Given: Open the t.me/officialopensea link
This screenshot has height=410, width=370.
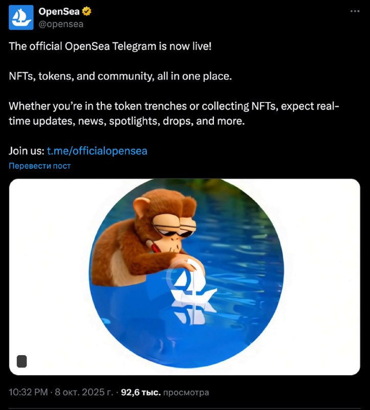Looking at the screenshot, I should pos(97,151).
